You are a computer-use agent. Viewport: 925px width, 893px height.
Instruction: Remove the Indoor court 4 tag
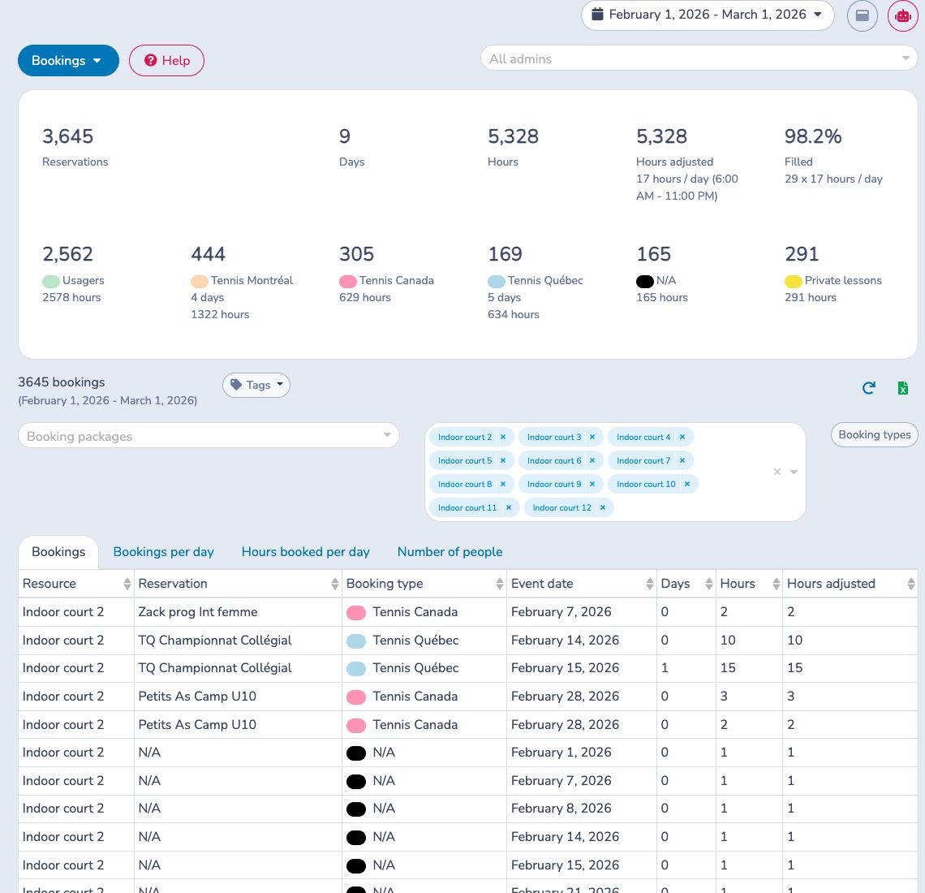(x=682, y=437)
